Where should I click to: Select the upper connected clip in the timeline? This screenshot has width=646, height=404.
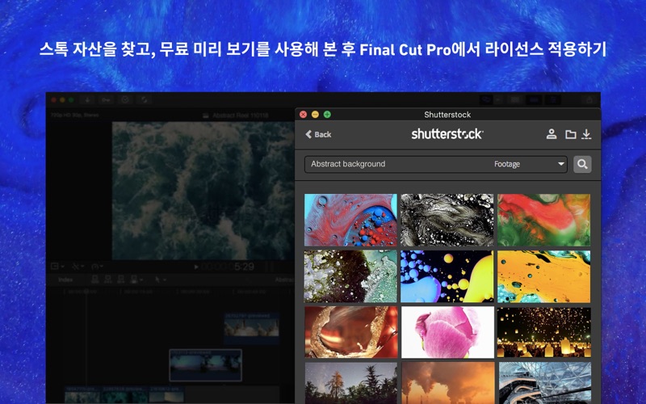[252, 328]
